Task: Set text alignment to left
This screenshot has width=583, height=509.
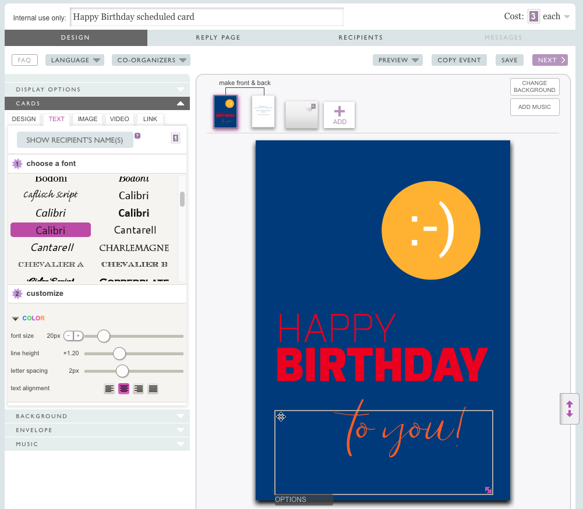Action: (109, 389)
